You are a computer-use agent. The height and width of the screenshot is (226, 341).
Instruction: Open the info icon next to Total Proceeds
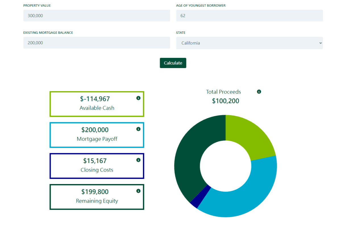coord(259,92)
